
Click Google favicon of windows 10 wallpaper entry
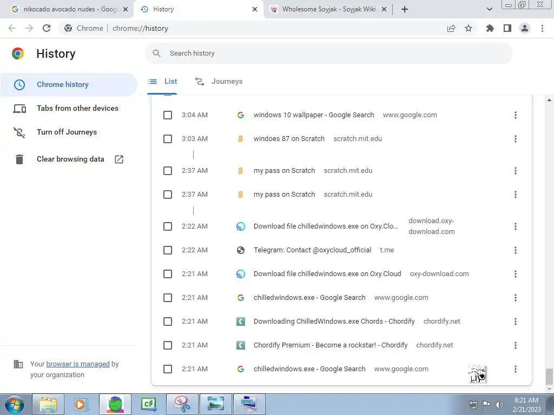[241, 115]
